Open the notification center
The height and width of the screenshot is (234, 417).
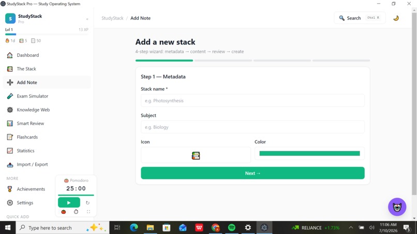click(407, 228)
